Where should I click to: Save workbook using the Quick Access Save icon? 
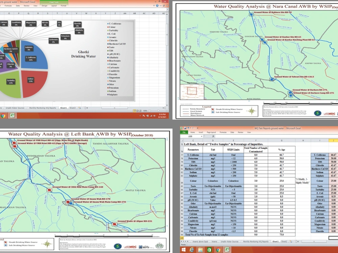click(x=185, y=128)
